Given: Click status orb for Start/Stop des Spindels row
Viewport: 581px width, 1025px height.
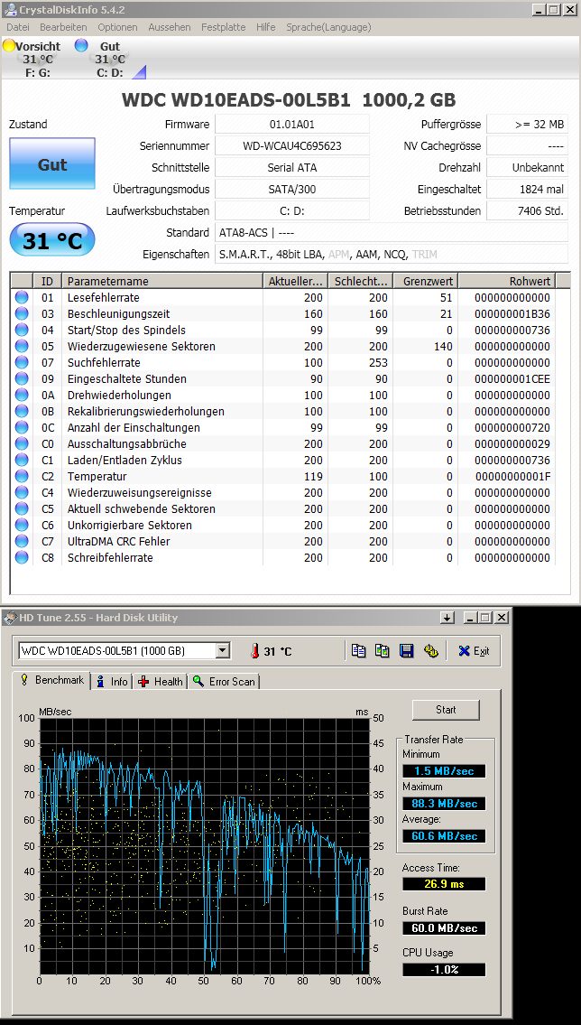Looking at the screenshot, I should (22, 331).
